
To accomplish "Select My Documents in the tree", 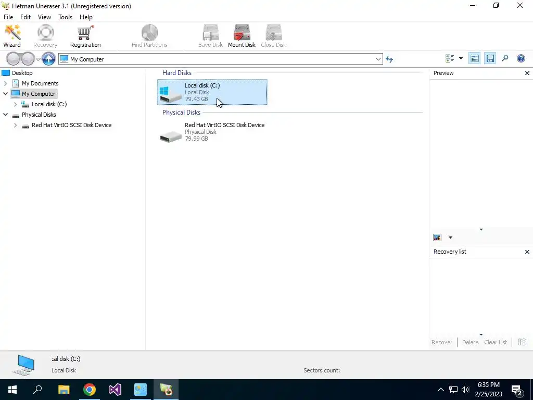I will [40, 83].
